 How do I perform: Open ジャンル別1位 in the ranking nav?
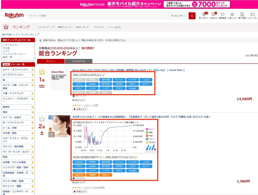tap(115, 27)
